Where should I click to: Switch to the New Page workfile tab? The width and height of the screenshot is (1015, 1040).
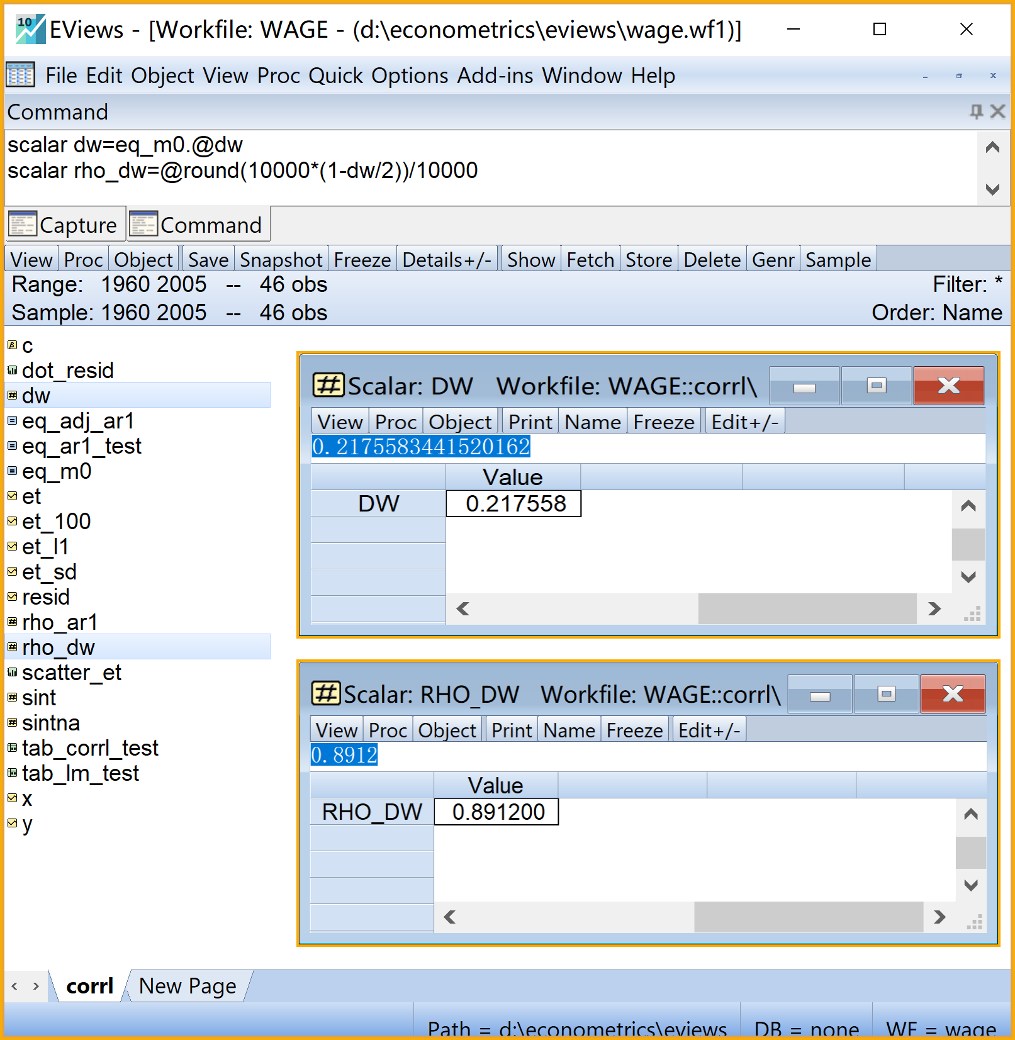click(x=188, y=986)
